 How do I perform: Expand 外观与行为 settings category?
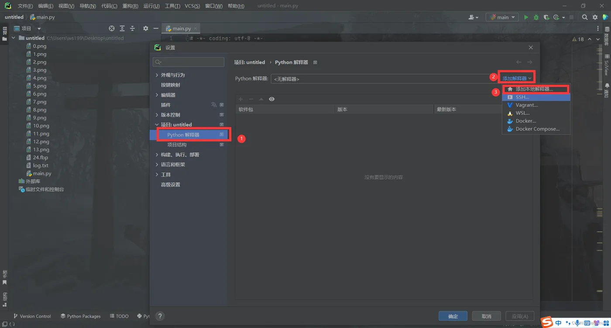(x=157, y=75)
